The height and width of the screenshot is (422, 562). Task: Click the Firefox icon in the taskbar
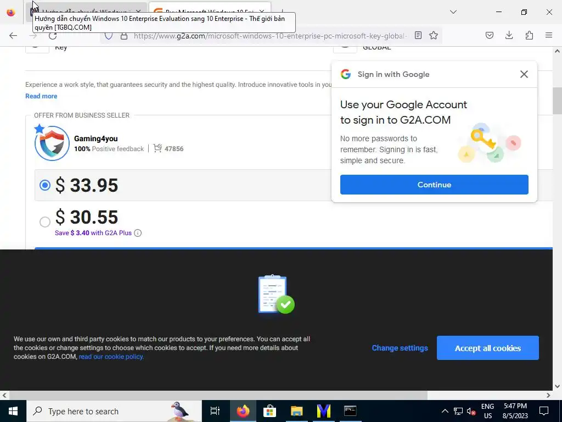point(243,411)
